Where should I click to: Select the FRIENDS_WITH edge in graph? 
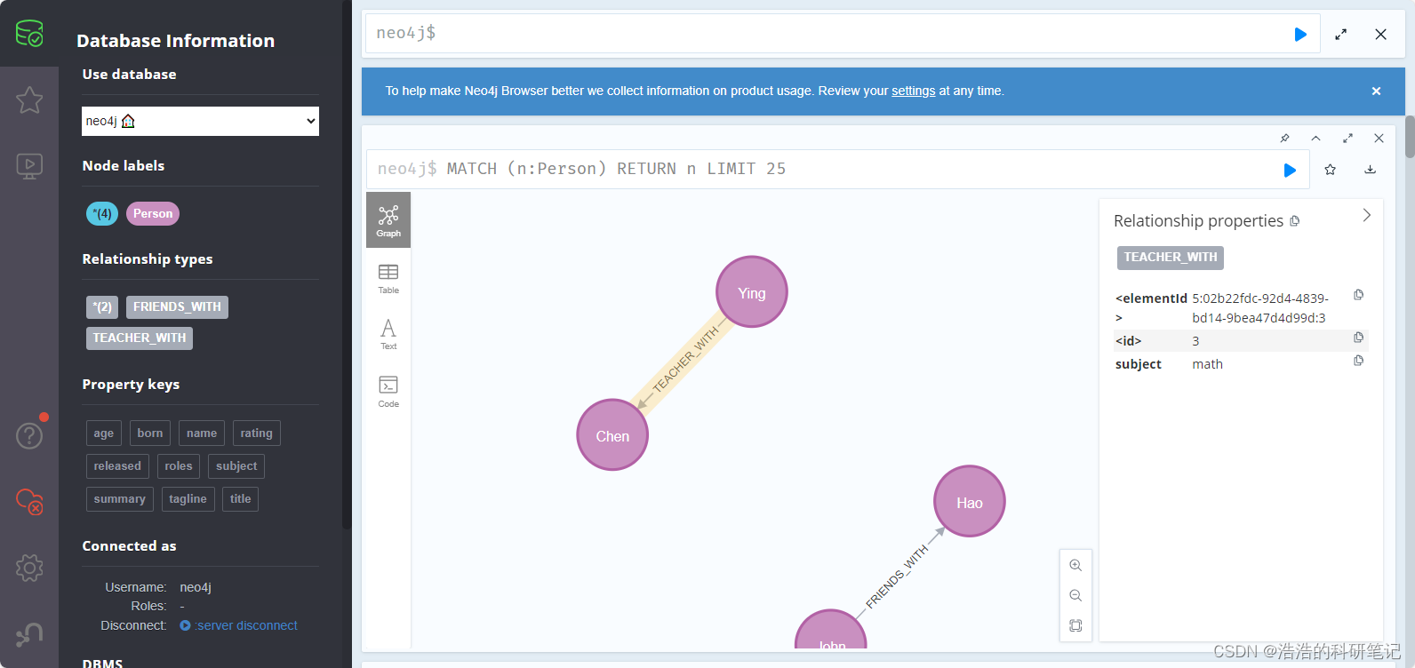click(x=898, y=576)
